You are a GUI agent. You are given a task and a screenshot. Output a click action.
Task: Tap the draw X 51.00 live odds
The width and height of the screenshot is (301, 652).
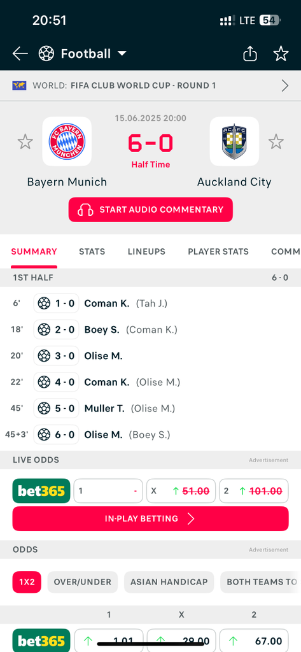pos(181,491)
